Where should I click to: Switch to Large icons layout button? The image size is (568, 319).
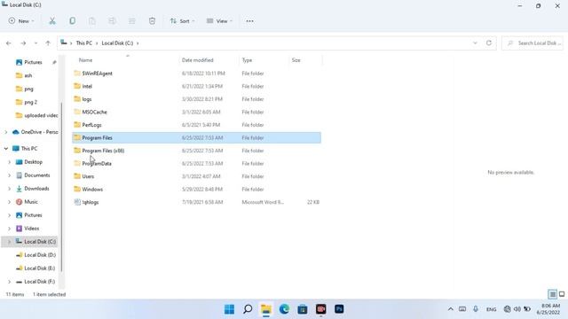tap(562, 294)
